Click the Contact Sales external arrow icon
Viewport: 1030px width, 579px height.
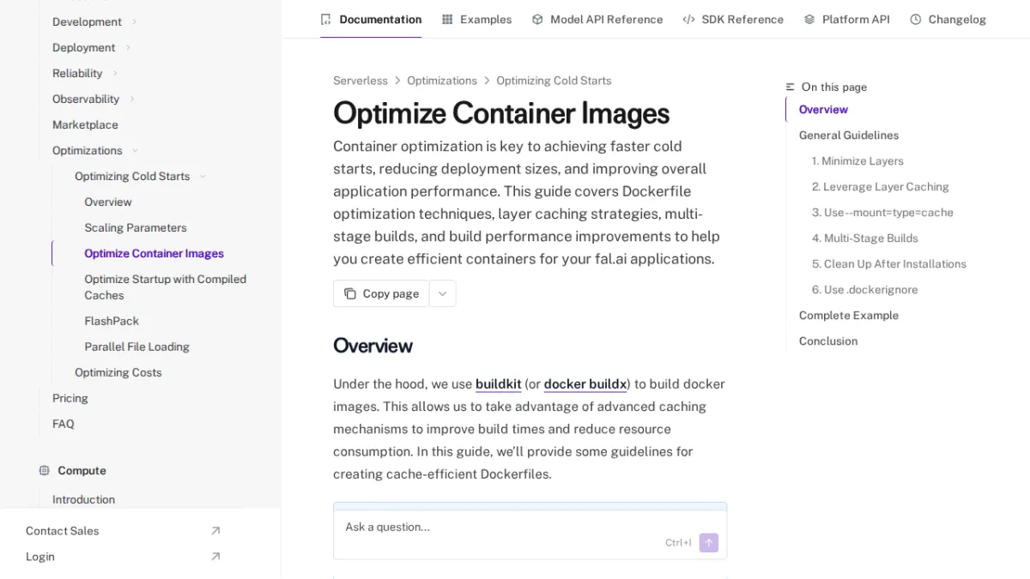point(215,531)
